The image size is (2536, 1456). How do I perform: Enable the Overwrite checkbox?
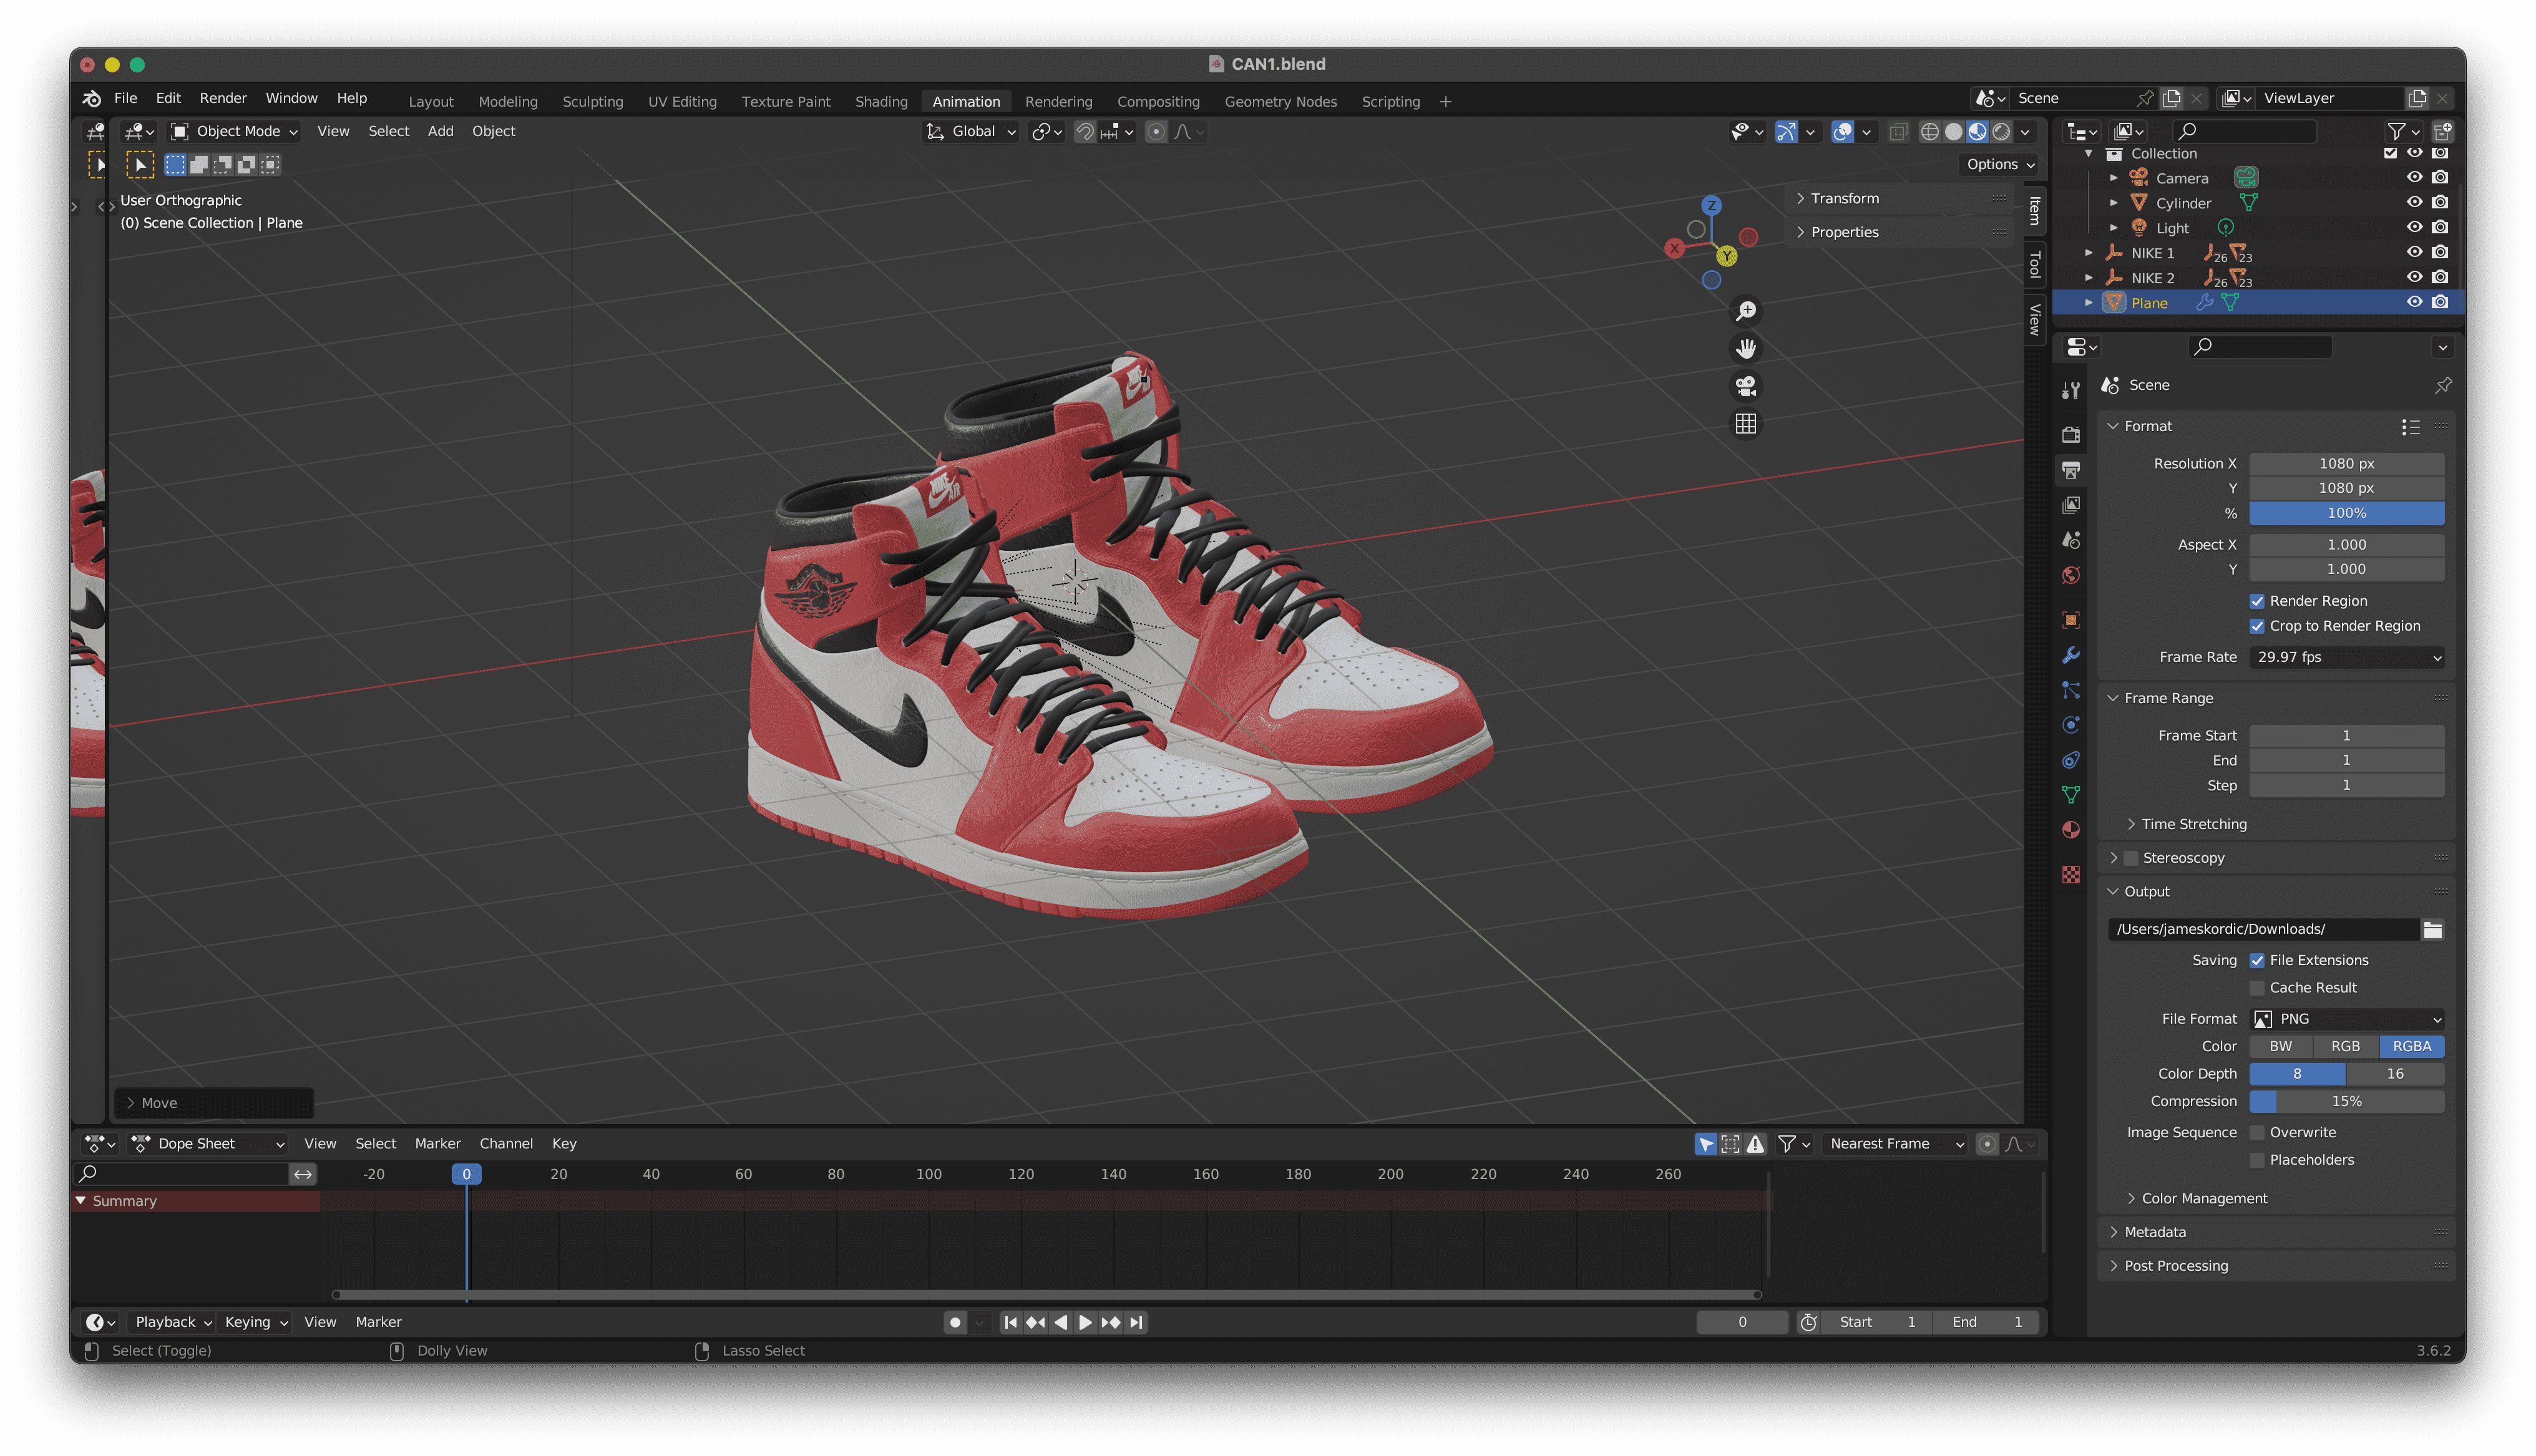[2257, 1132]
